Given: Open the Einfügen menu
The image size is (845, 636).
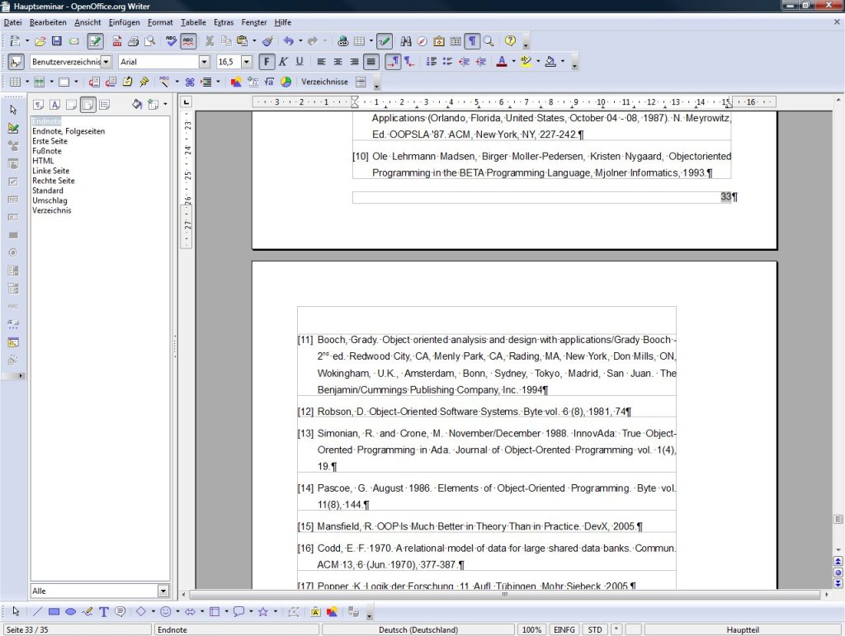Looking at the screenshot, I should tap(124, 22).
